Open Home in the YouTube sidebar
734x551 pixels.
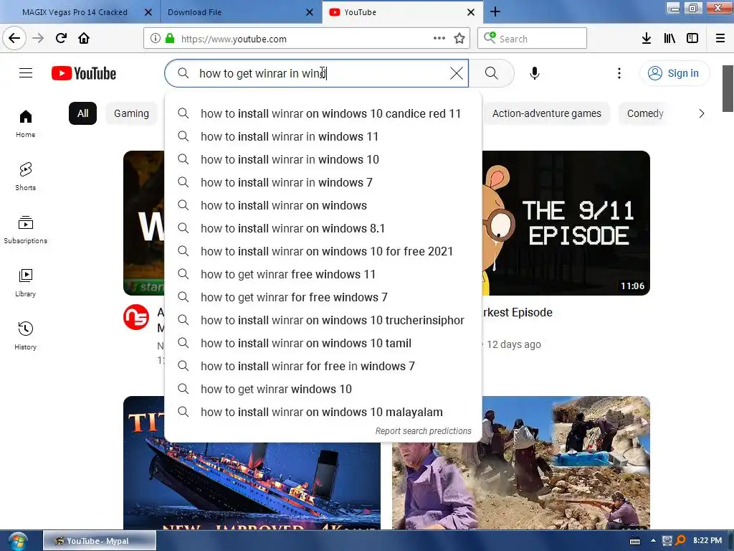26,123
